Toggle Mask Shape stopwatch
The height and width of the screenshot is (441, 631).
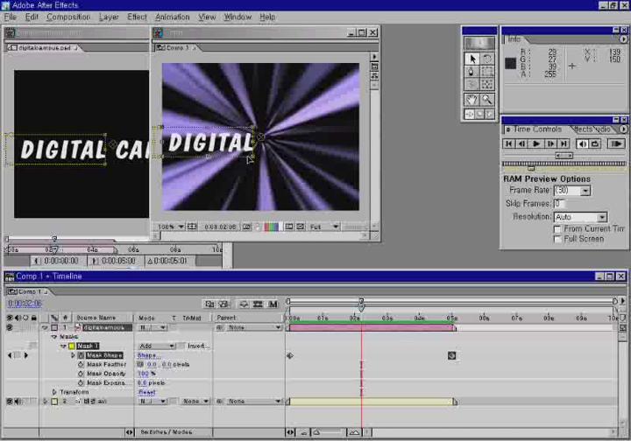pyautogui.click(x=81, y=355)
